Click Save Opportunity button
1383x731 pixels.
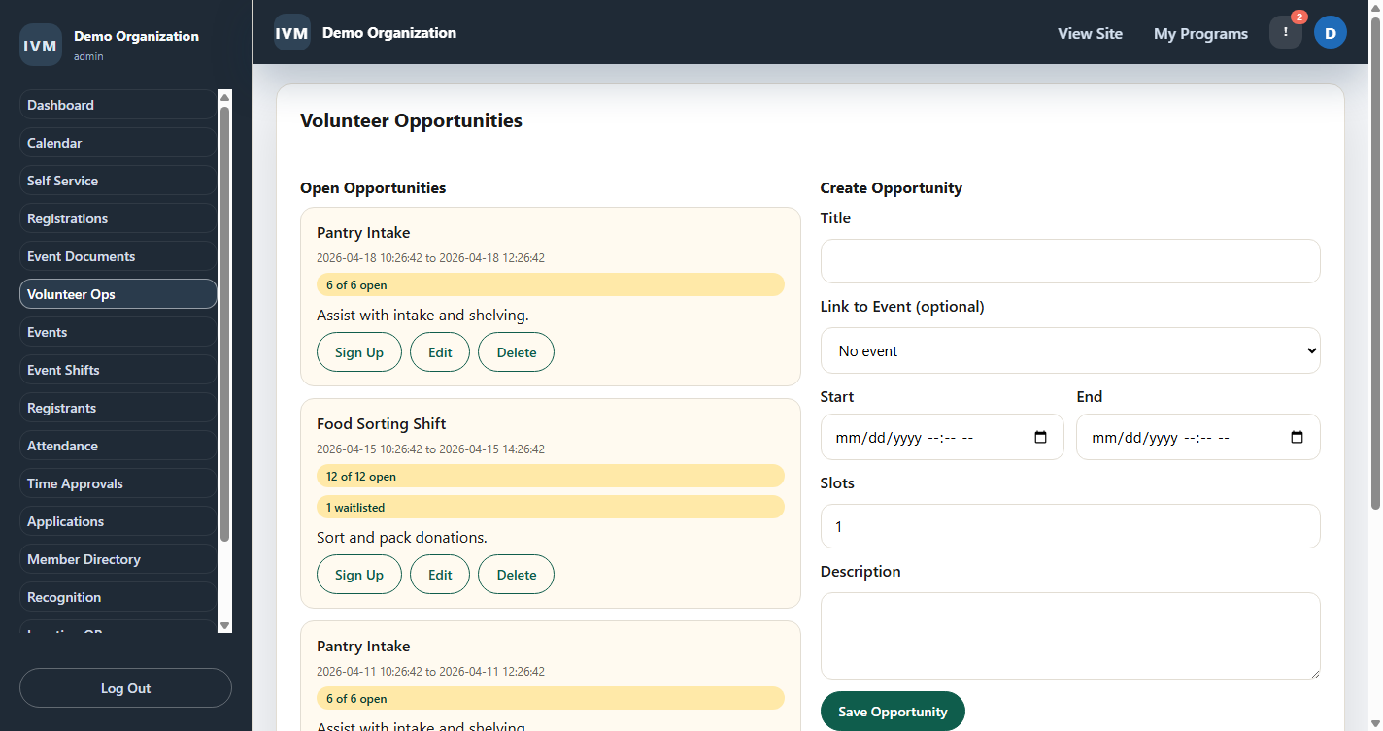(x=892, y=712)
